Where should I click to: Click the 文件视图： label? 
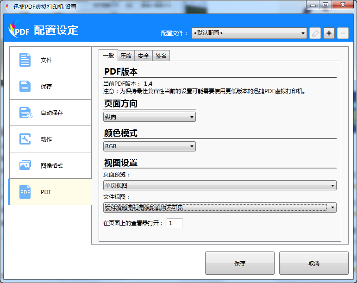(117, 196)
